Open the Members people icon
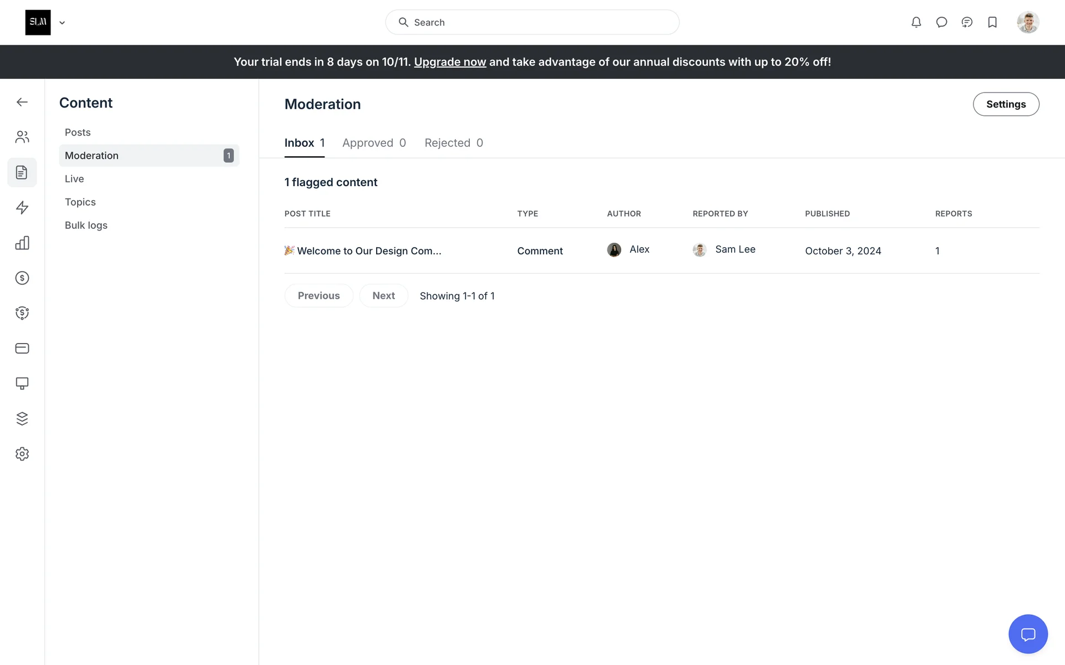The height and width of the screenshot is (665, 1065). [x=22, y=137]
